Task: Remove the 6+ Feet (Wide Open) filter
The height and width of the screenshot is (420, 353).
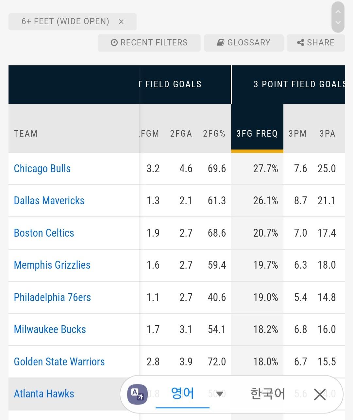Action: pyautogui.click(x=121, y=22)
